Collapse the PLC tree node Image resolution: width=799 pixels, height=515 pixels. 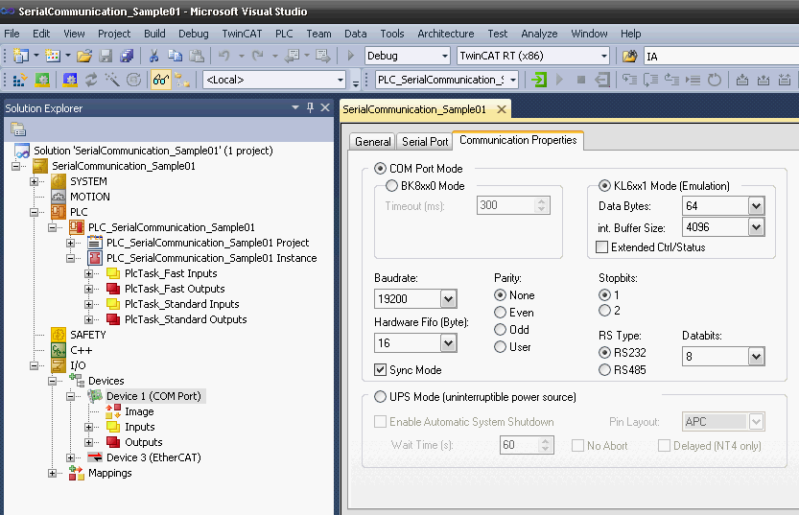point(35,212)
